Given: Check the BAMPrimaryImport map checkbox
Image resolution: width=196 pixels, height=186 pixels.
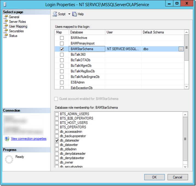Looking at the screenshot, I should (x=62, y=43).
